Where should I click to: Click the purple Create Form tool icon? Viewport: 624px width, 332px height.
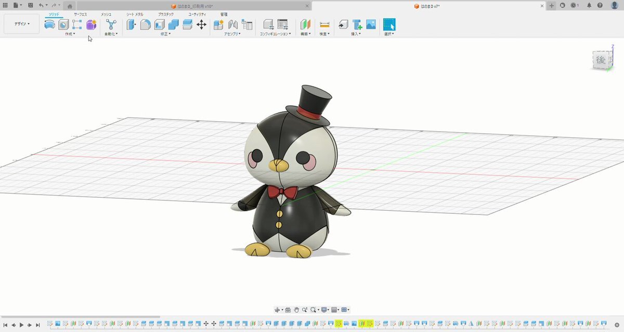[x=91, y=24]
